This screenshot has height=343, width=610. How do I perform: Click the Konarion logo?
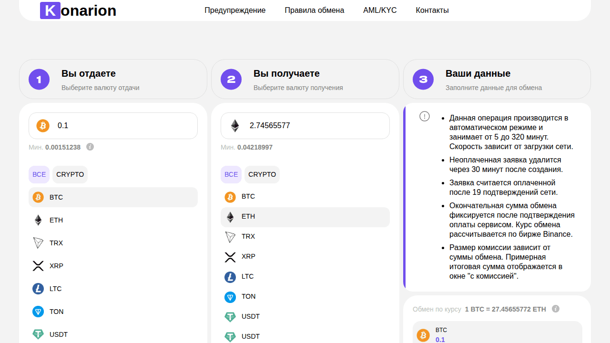tap(78, 10)
